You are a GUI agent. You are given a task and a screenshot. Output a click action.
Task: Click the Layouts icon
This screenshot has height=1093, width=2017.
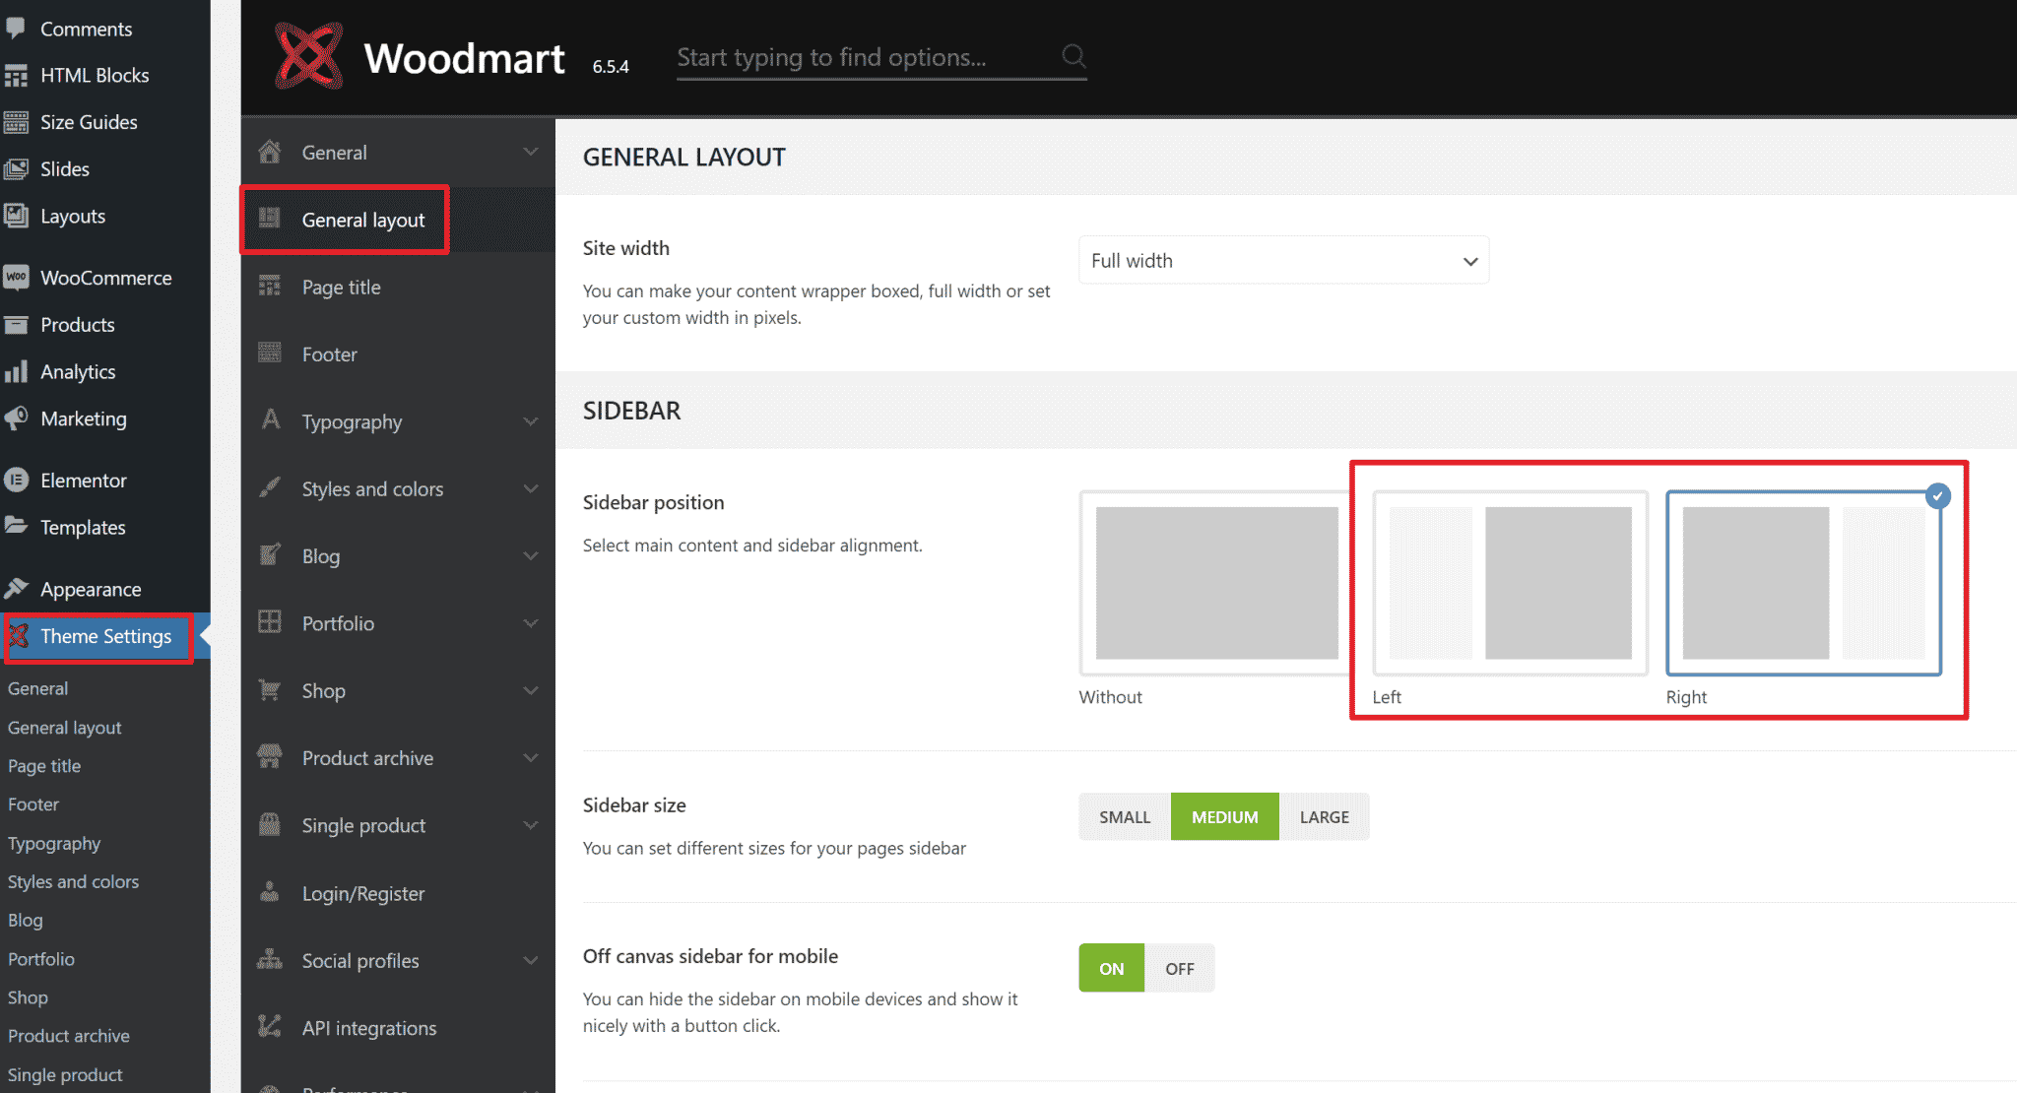point(16,216)
